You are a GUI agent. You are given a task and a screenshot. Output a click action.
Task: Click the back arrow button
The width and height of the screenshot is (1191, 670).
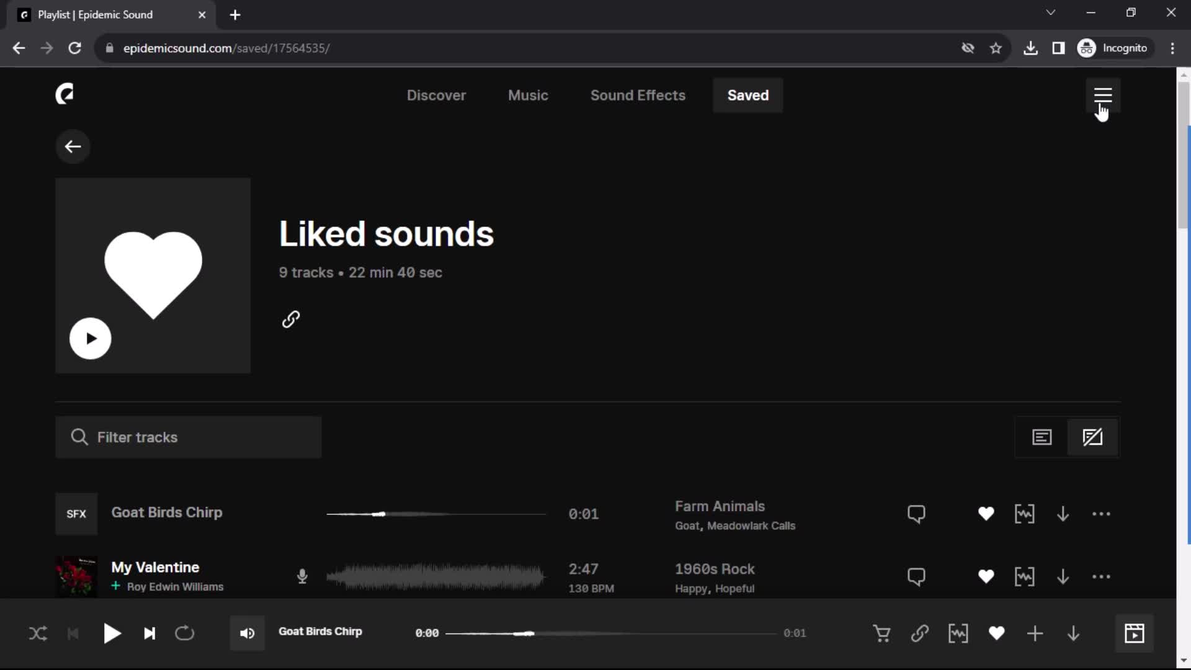[x=73, y=146]
